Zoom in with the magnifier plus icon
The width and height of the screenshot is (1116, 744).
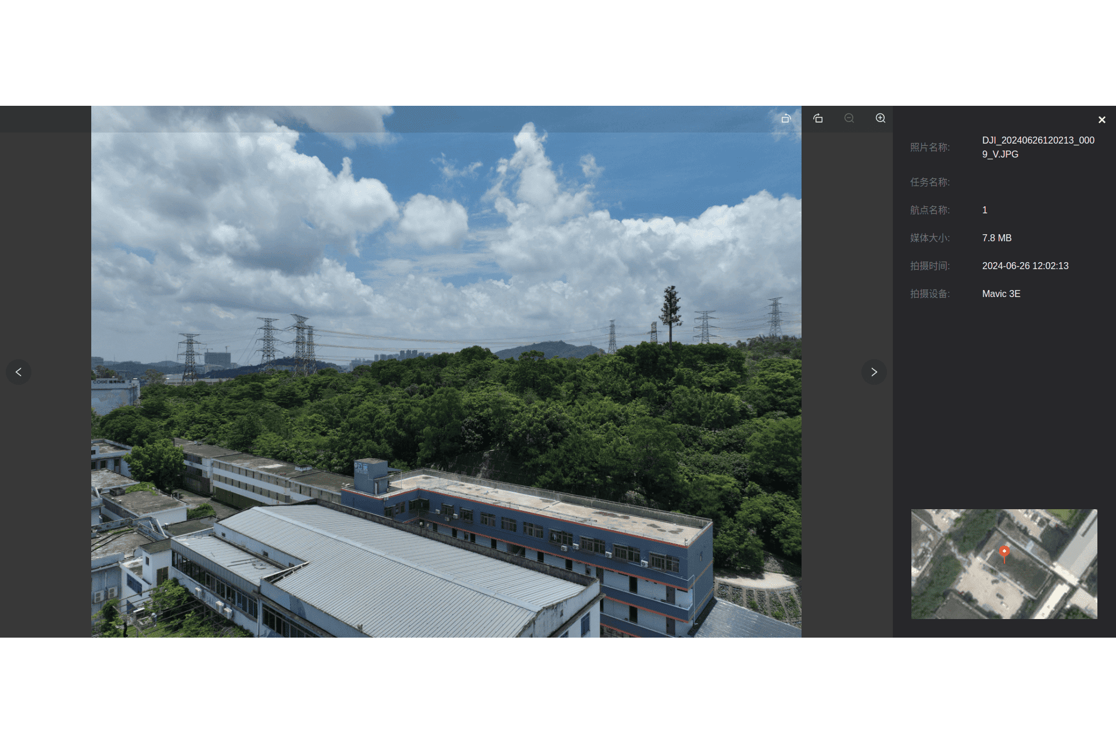point(881,119)
